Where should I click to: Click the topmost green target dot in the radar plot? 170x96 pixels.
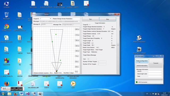(56, 34)
